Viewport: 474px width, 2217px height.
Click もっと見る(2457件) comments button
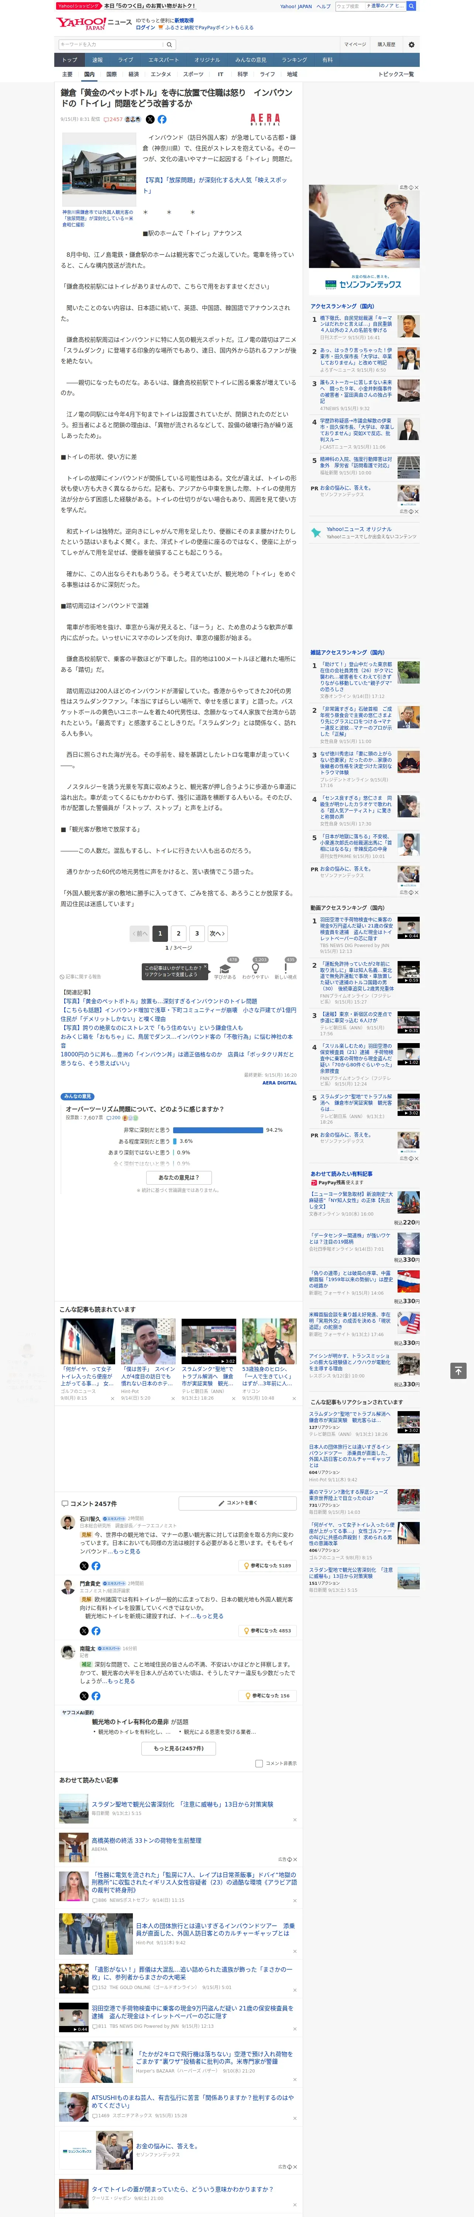coord(179,1749)
